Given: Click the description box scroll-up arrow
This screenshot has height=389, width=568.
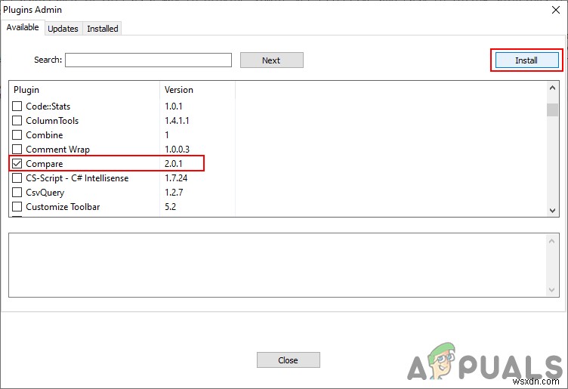Looking at the screenshot, I should coord(551,241).
